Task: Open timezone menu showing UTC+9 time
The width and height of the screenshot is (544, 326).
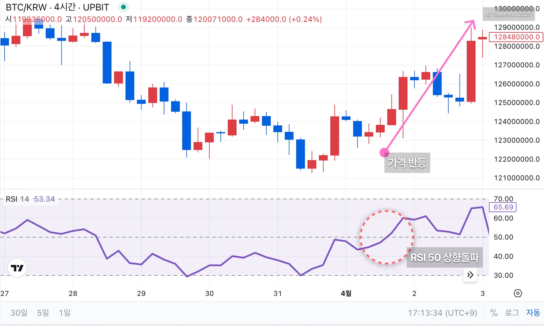Action: point(442,313)
